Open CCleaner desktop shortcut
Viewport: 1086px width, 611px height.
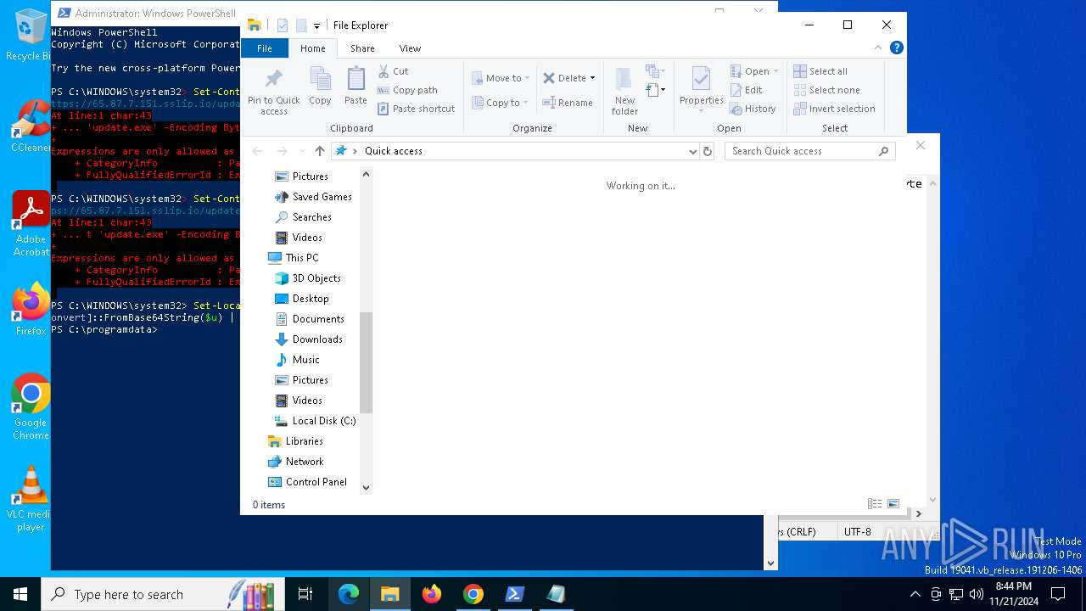(31, 127)
